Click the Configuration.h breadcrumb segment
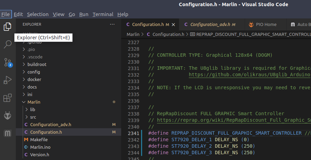The width and height of the screenshot is (311, 160). 169,35
